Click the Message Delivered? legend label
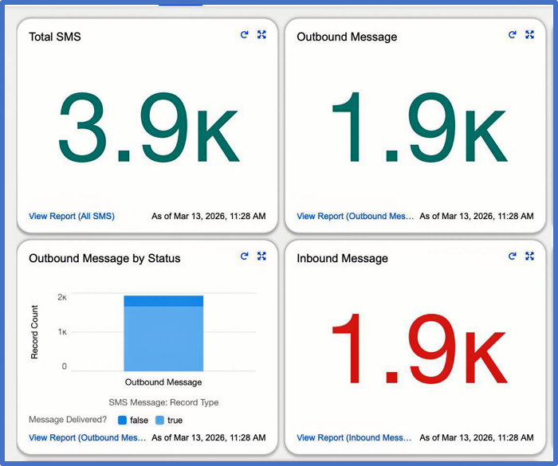Screen dimensions: 558x466 coord(68,419)
